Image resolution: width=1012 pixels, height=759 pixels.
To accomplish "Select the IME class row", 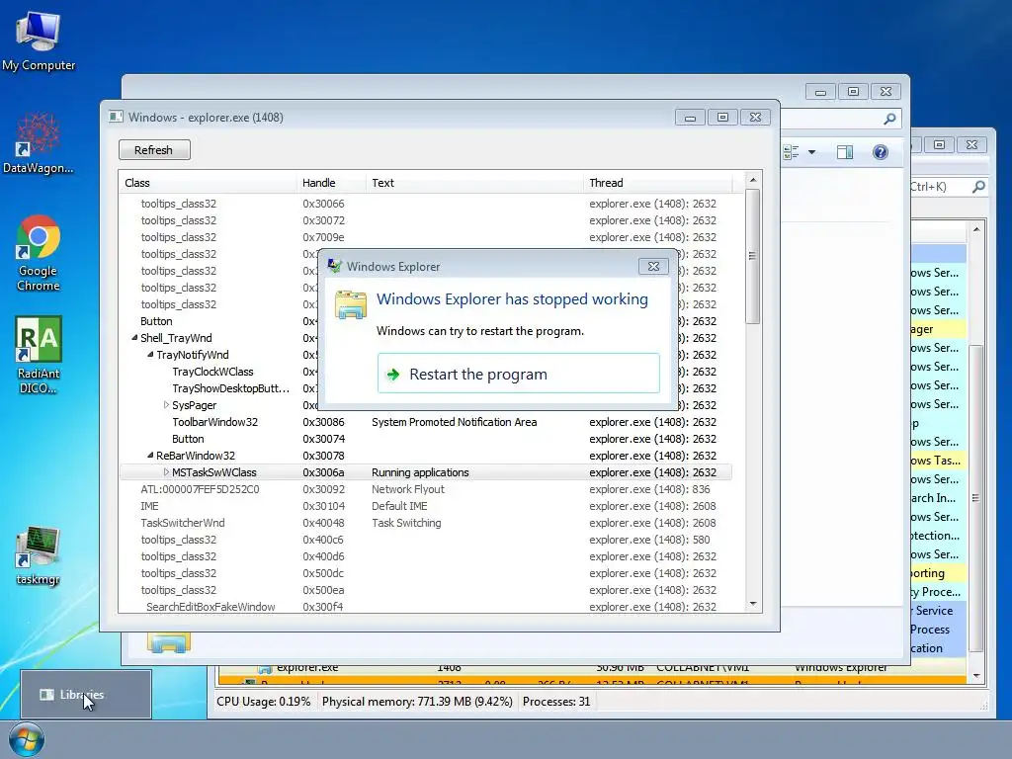I will (x=425, y=505).
